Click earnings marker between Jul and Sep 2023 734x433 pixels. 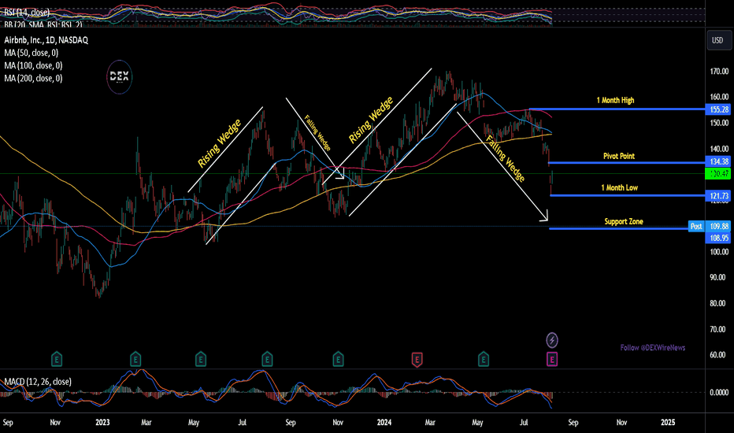(x=267, y=360)
